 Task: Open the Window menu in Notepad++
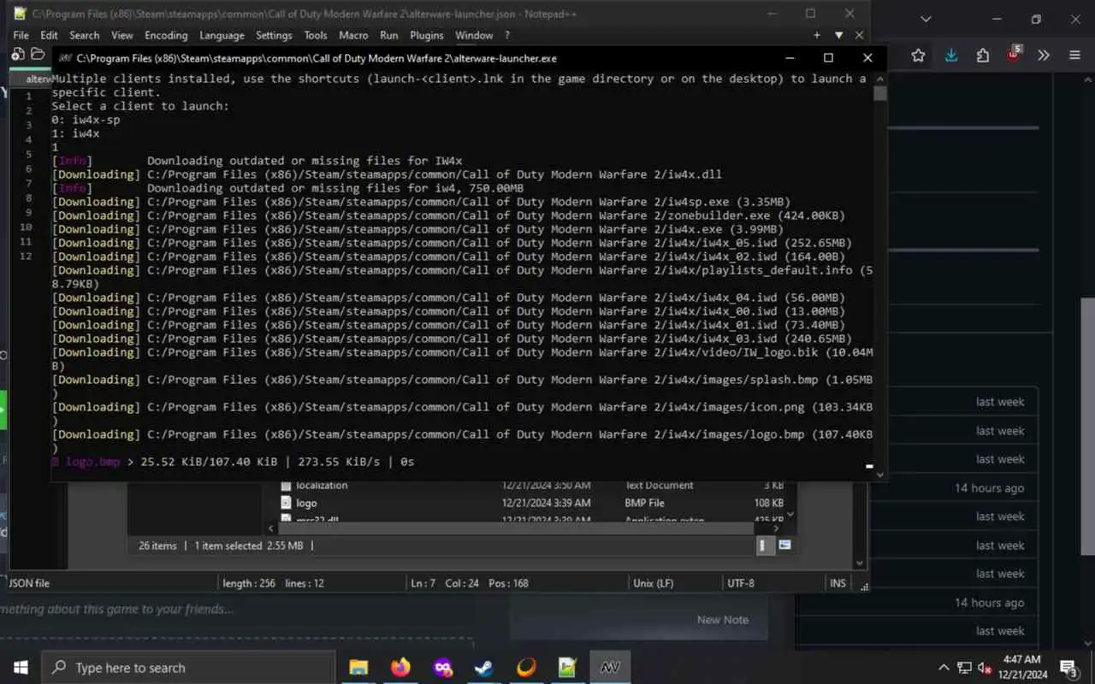click(x=474, y=35)
